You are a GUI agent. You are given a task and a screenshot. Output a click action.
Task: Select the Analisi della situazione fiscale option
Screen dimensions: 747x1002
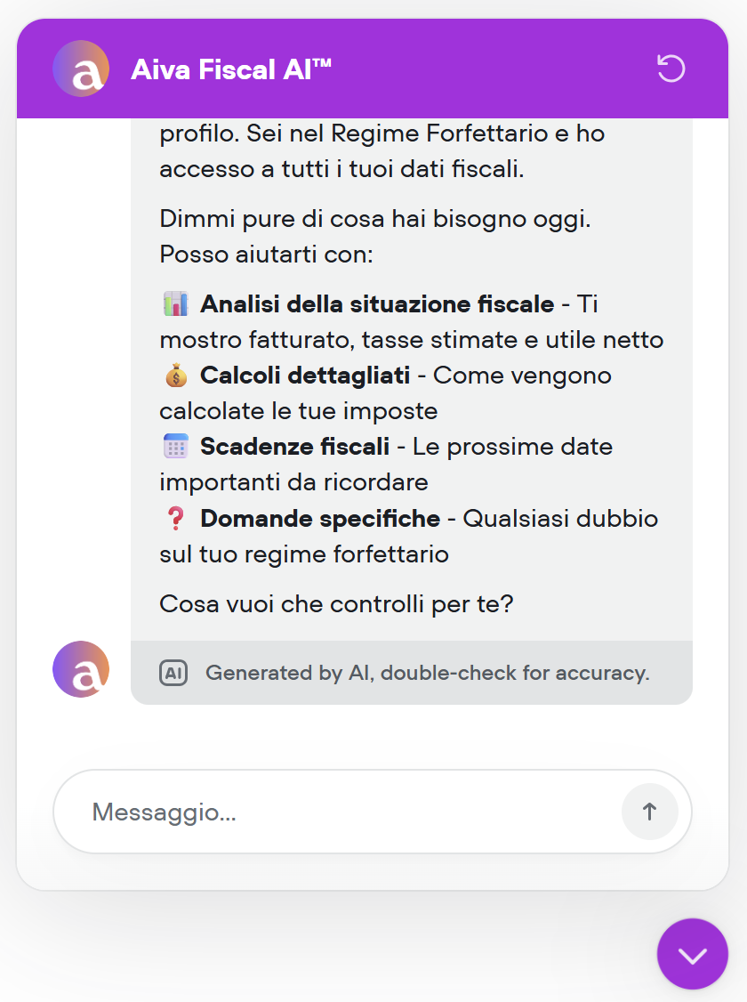(373, 303)
